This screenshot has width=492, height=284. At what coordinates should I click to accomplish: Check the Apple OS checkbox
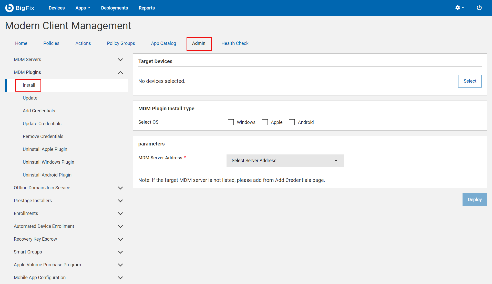point(265,122)
